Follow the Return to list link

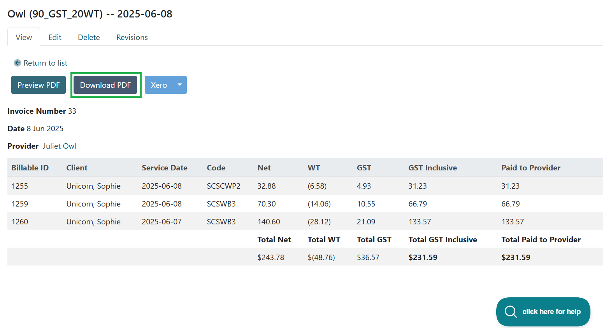pos(46,63)
